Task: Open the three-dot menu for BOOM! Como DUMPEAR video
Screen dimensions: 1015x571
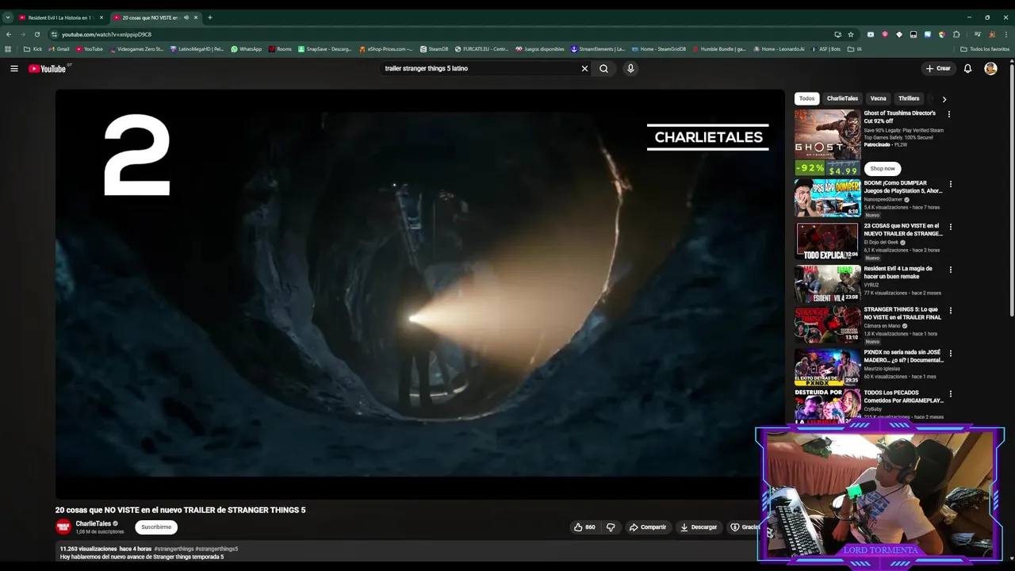Action: click(951, 184)
